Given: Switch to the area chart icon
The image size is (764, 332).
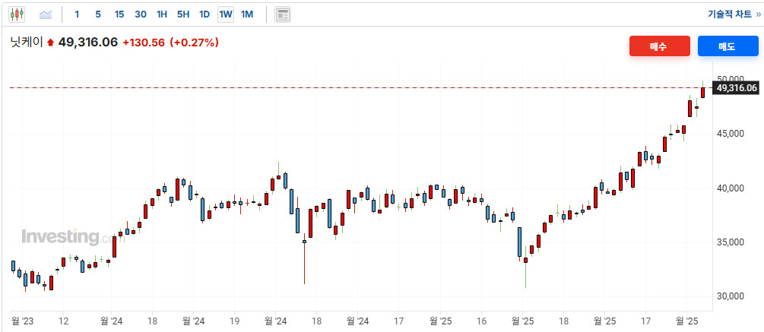Looking at the screenshot, I should pyautogui.click(x=46, y=14).
